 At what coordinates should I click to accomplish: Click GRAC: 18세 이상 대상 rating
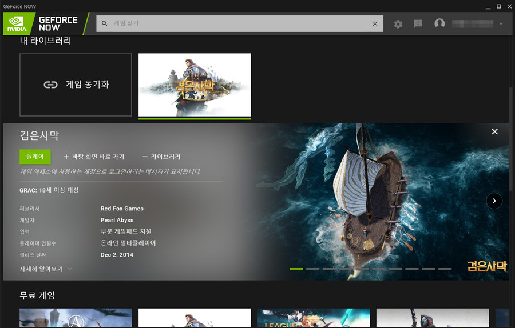[49, 190]
